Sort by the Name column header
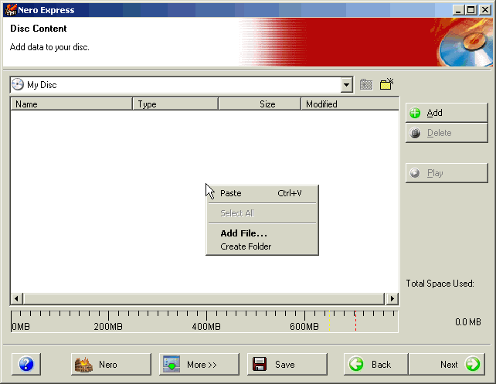 [72, 104]
